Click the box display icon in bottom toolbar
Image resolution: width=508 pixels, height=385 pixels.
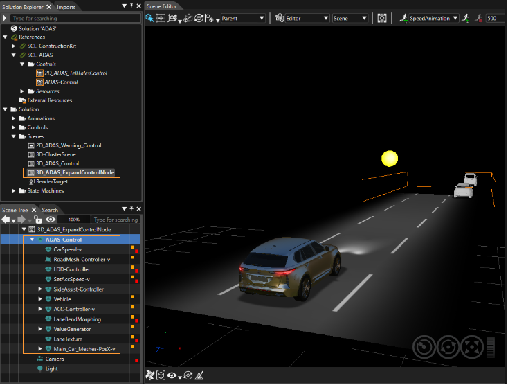click(161, 375)
